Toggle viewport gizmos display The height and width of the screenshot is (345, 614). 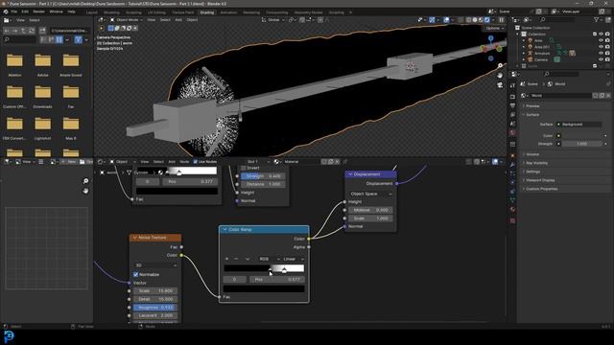point(432,19)
